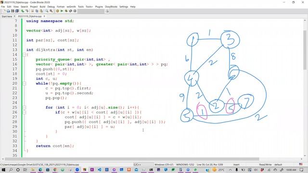The width and height of the screenshot is (308, 173).
Task: Open the Settings menu
Action: tap(124, 7)
